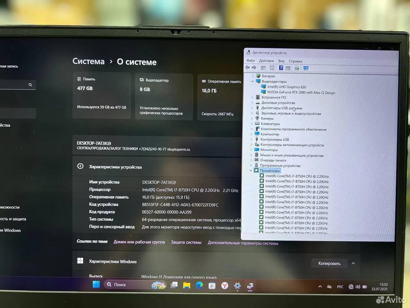Open Task View from the taskbar
This screenshot has width=410, height=308.
[174, 285]
